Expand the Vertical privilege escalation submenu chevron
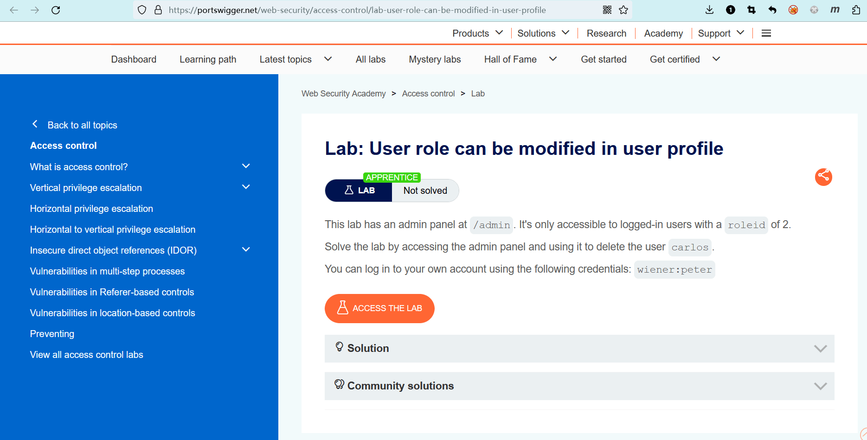867x440 pixels. coord(246,187)
